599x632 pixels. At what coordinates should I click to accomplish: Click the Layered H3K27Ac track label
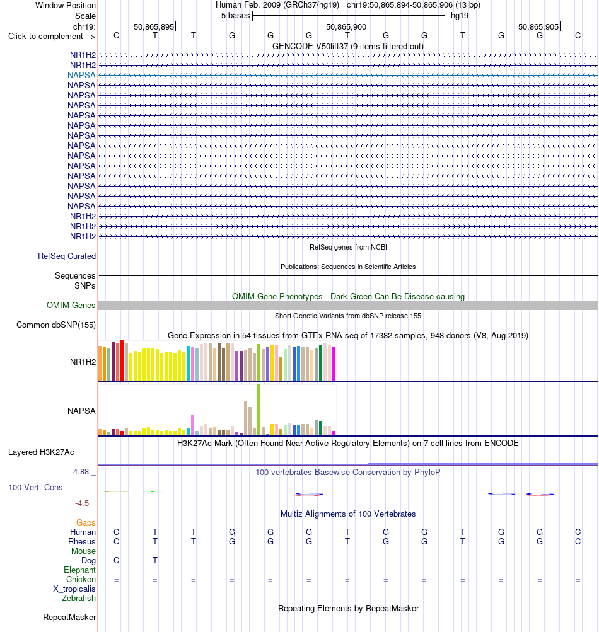(41, 452)
